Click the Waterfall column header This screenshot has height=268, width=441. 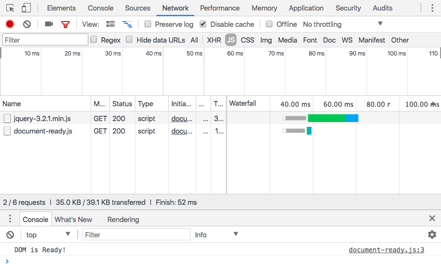(242, 103)
